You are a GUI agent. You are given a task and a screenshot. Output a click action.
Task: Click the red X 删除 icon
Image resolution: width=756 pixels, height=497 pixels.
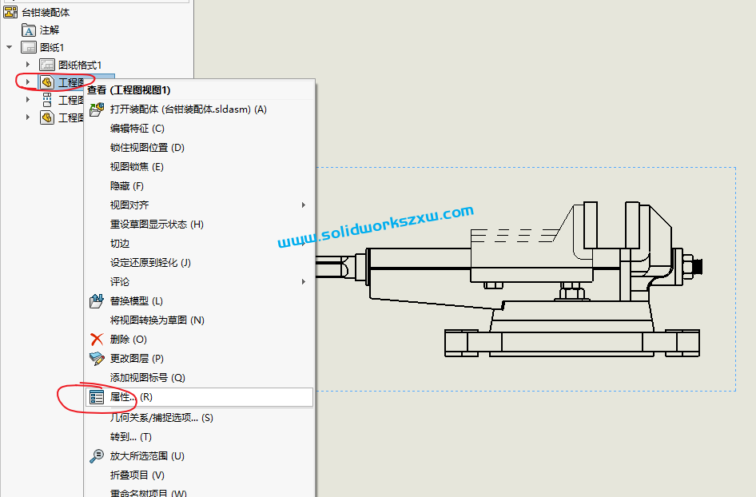click(97, 340)
